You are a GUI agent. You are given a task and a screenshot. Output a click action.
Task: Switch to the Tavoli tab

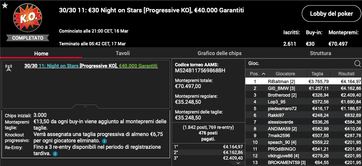[123, 53]
